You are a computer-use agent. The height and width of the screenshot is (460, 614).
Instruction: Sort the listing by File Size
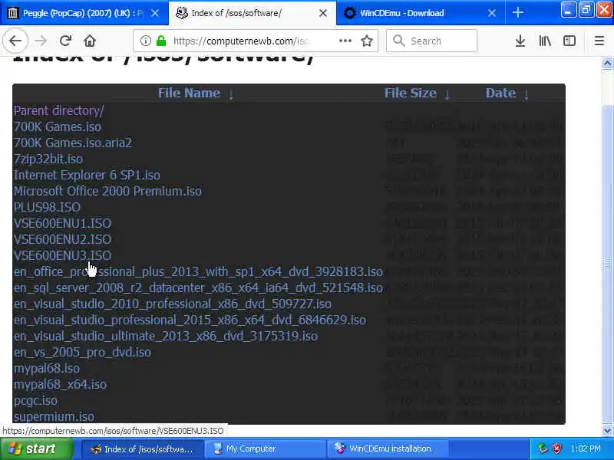point(411,93)
